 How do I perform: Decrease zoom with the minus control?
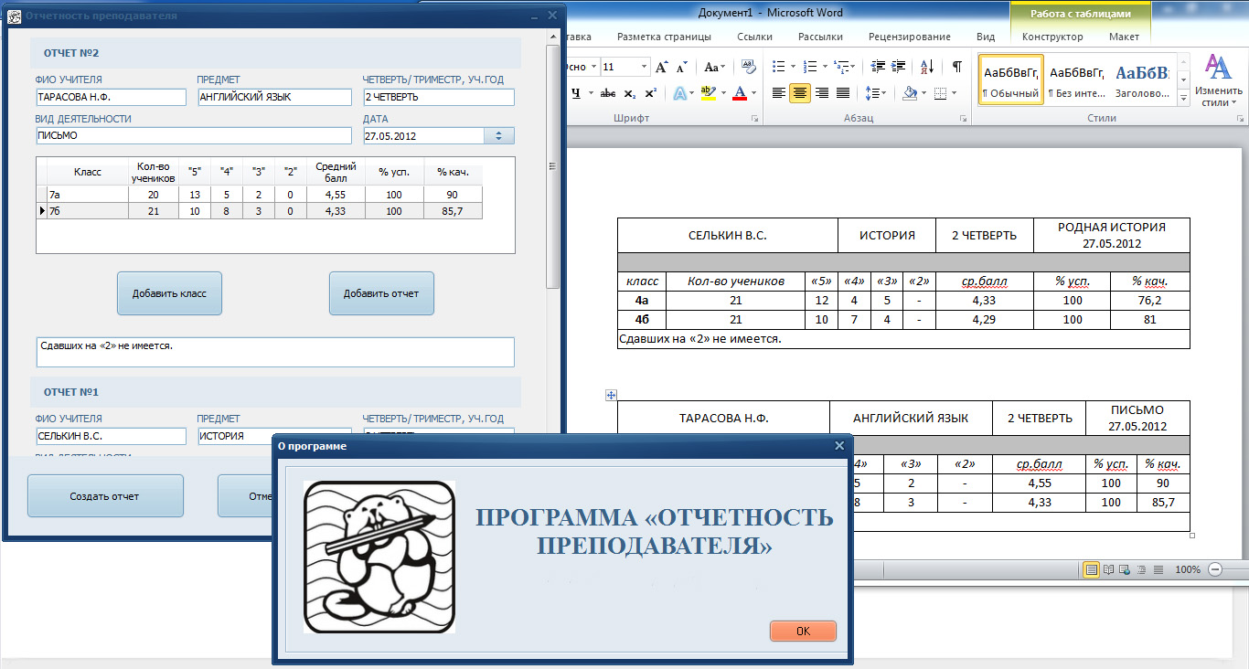click(1215, 570)
